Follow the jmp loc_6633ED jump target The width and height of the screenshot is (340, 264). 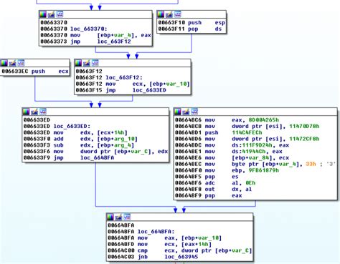(149, 90)
